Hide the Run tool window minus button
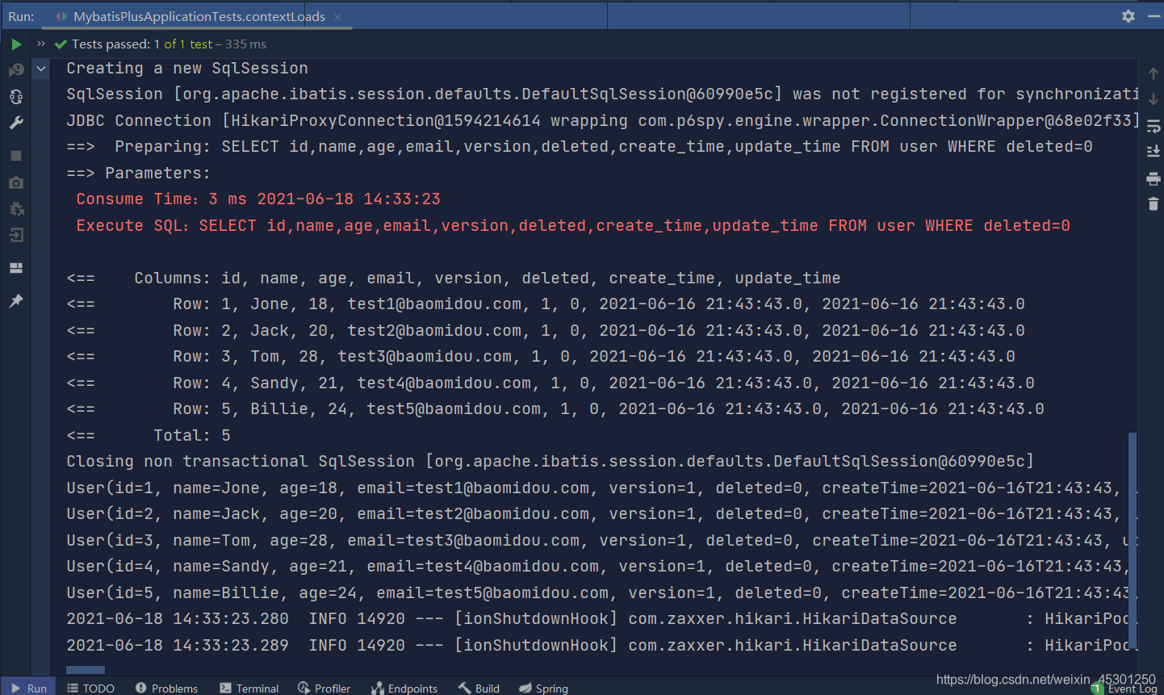The height and width of the screenshot is (695, 1164). click(1154, 16)
